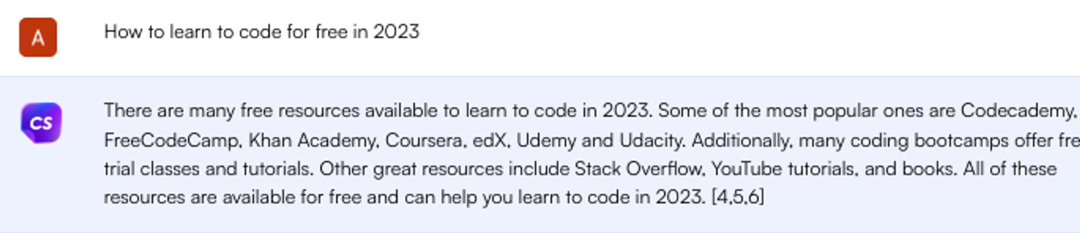The width and height of the screenshot is (1080, 233).
Task: Click the year "2023" in the user prompt
Action: coord(396,32)
